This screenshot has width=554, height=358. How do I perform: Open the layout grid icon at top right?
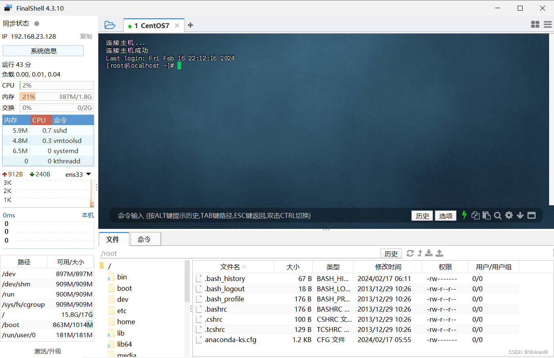pos(535,24)
